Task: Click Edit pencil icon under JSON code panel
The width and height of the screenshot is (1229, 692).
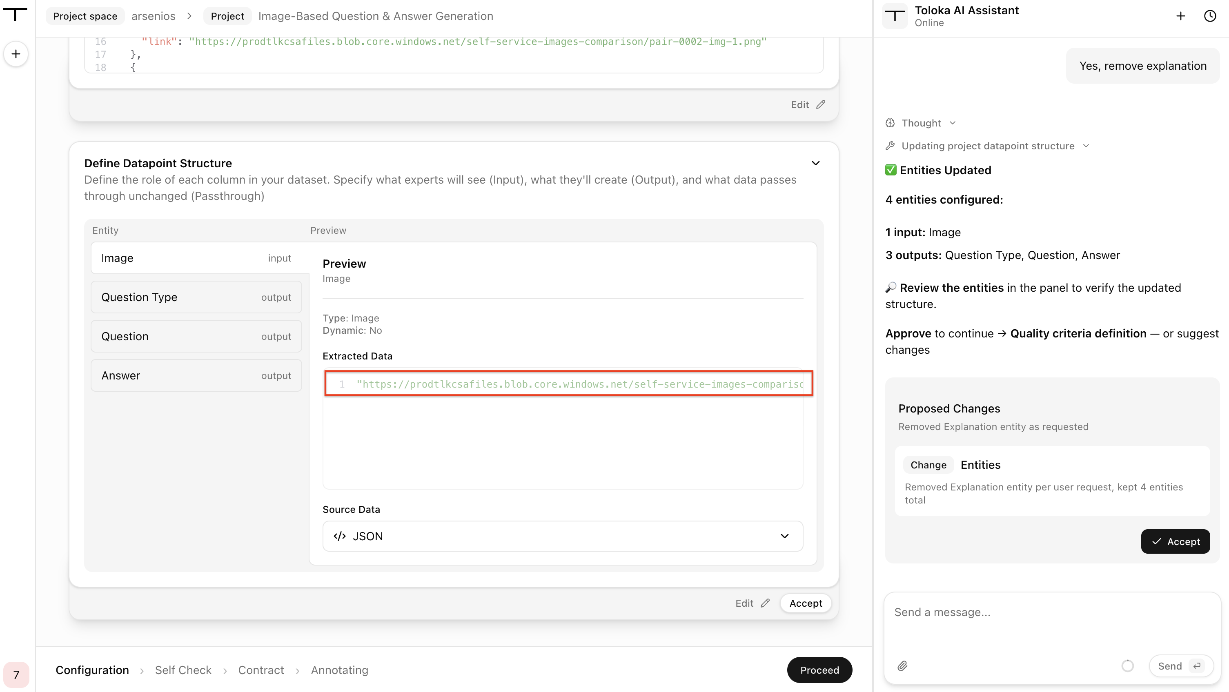Action: point(821,104)
